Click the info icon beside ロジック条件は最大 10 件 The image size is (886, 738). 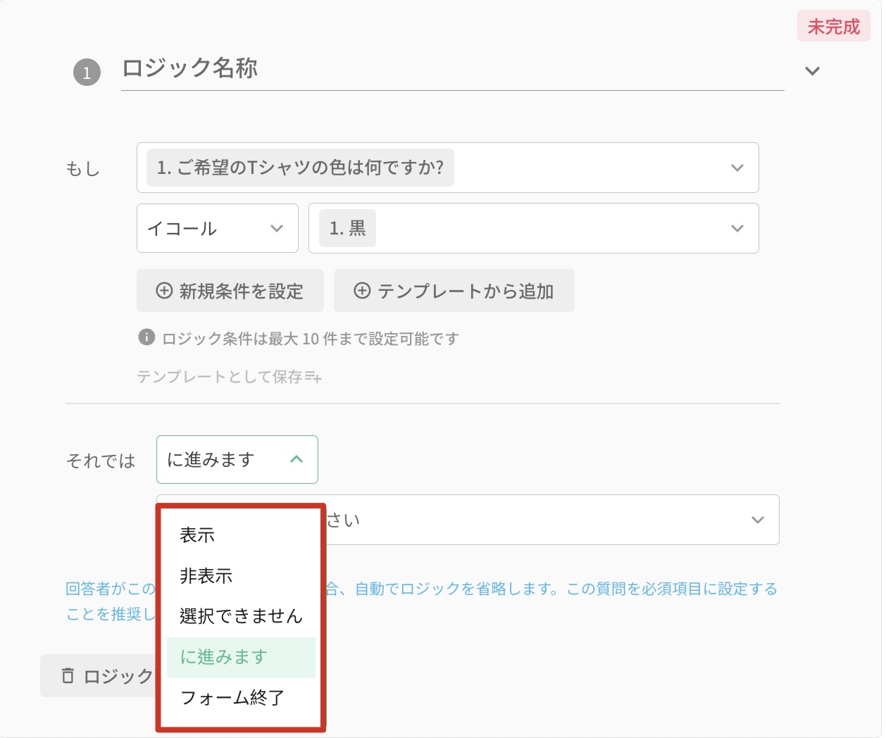click(146, 337)
